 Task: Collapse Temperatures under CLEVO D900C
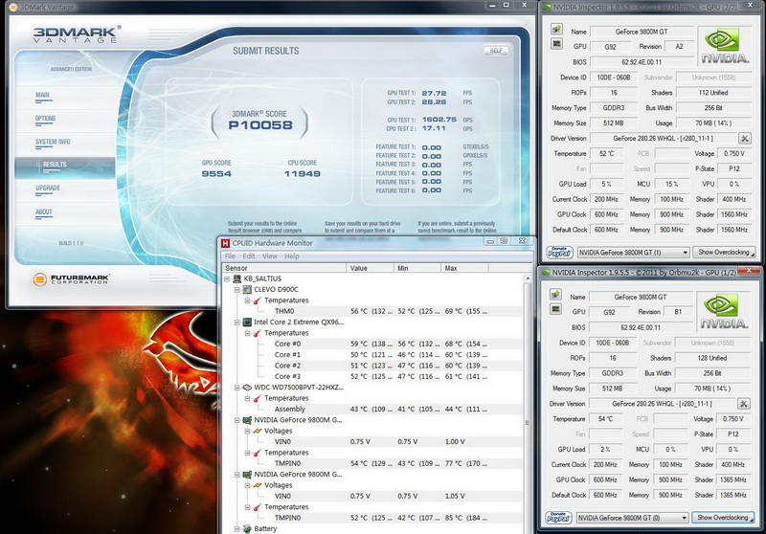248,300
